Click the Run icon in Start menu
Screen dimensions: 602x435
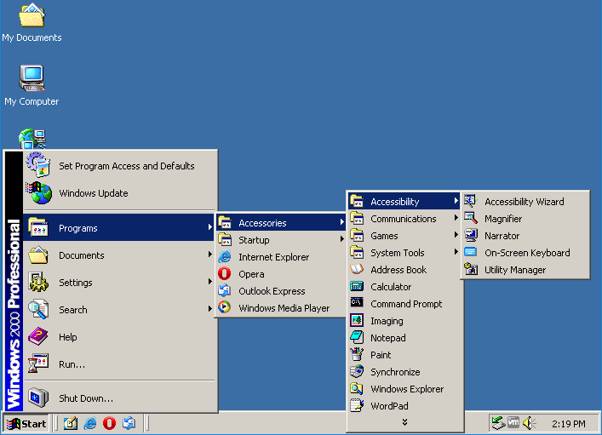pos(38,363)
